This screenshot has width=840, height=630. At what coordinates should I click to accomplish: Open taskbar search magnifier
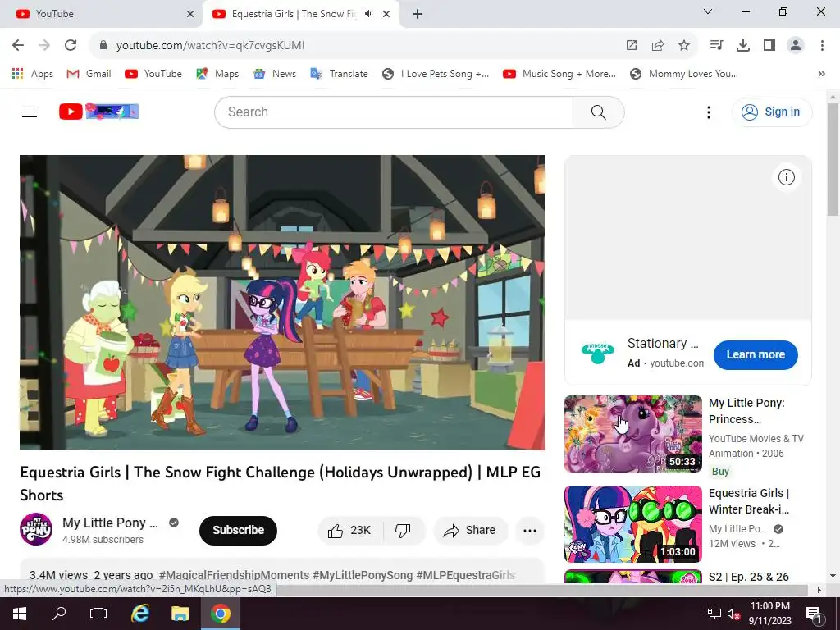pos(59,614)
